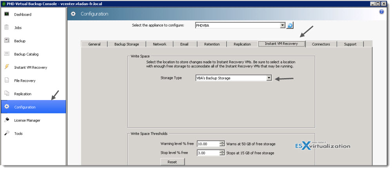Click the File Recovery page icon

click(7, 80)
